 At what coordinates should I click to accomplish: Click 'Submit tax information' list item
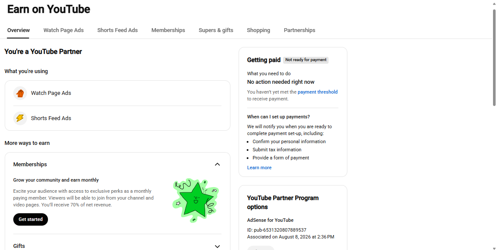(277, 150)
